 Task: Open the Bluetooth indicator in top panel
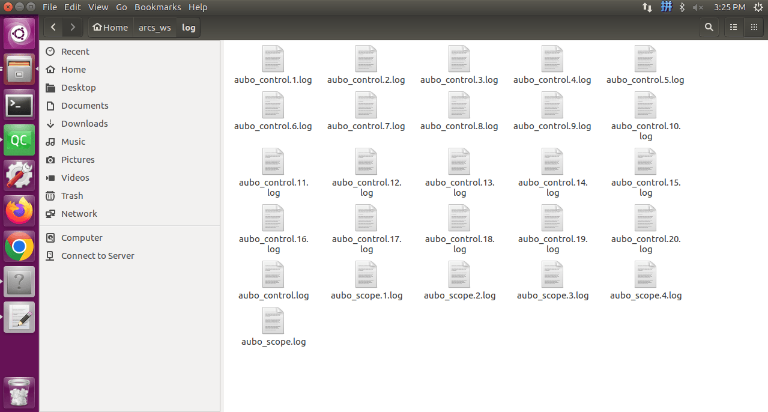682,7
